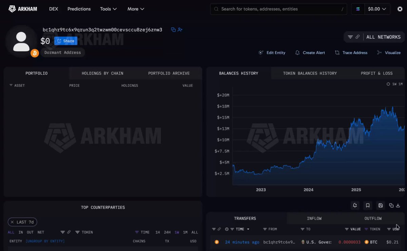Click Ungroup By Entity

[x=45, y=241]
